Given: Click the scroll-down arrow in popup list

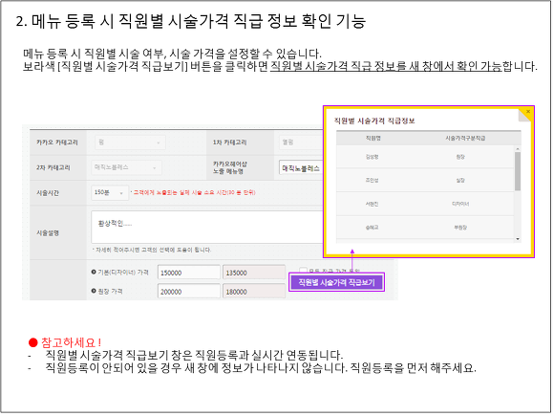Looking at the screenshot, I should [518, 239].
